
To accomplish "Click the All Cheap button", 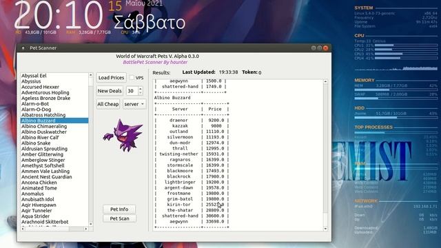I will coord(108,104).
